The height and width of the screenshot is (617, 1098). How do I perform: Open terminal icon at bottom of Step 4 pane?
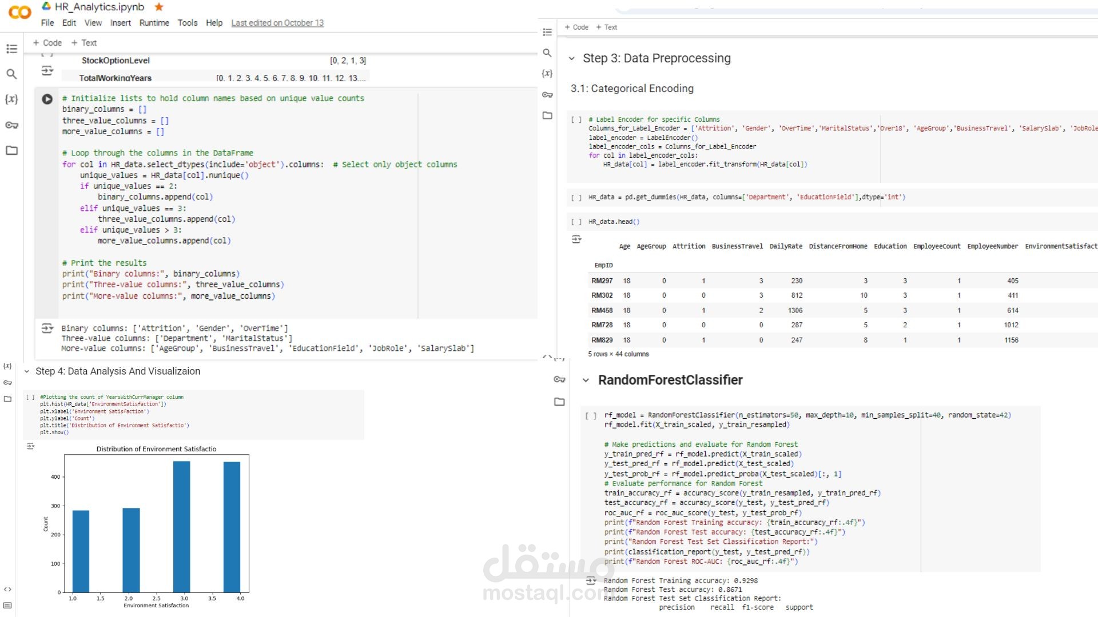(7, 606)
